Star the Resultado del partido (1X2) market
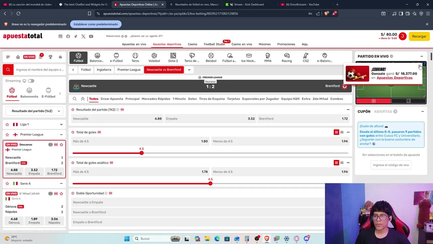The height and width of the screenshot is (244, 433). click(x=73, y=110)
